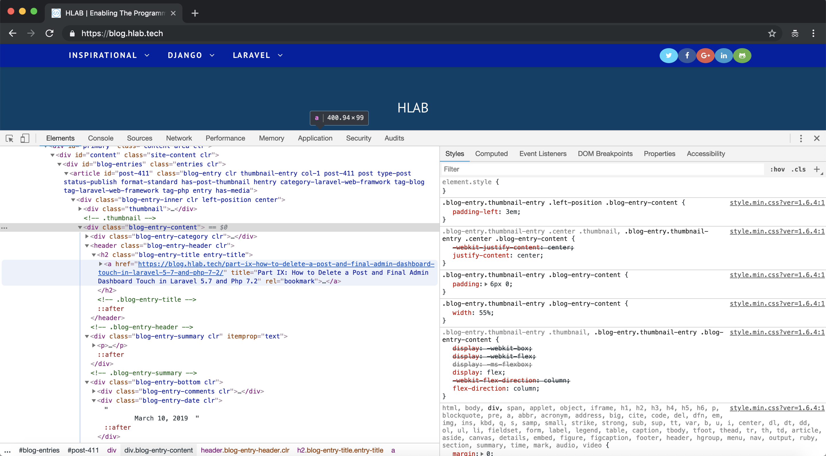Reload the page with refresh icon
The width and height of the screenshot is (826, 456).
click(x=49, y=33)
